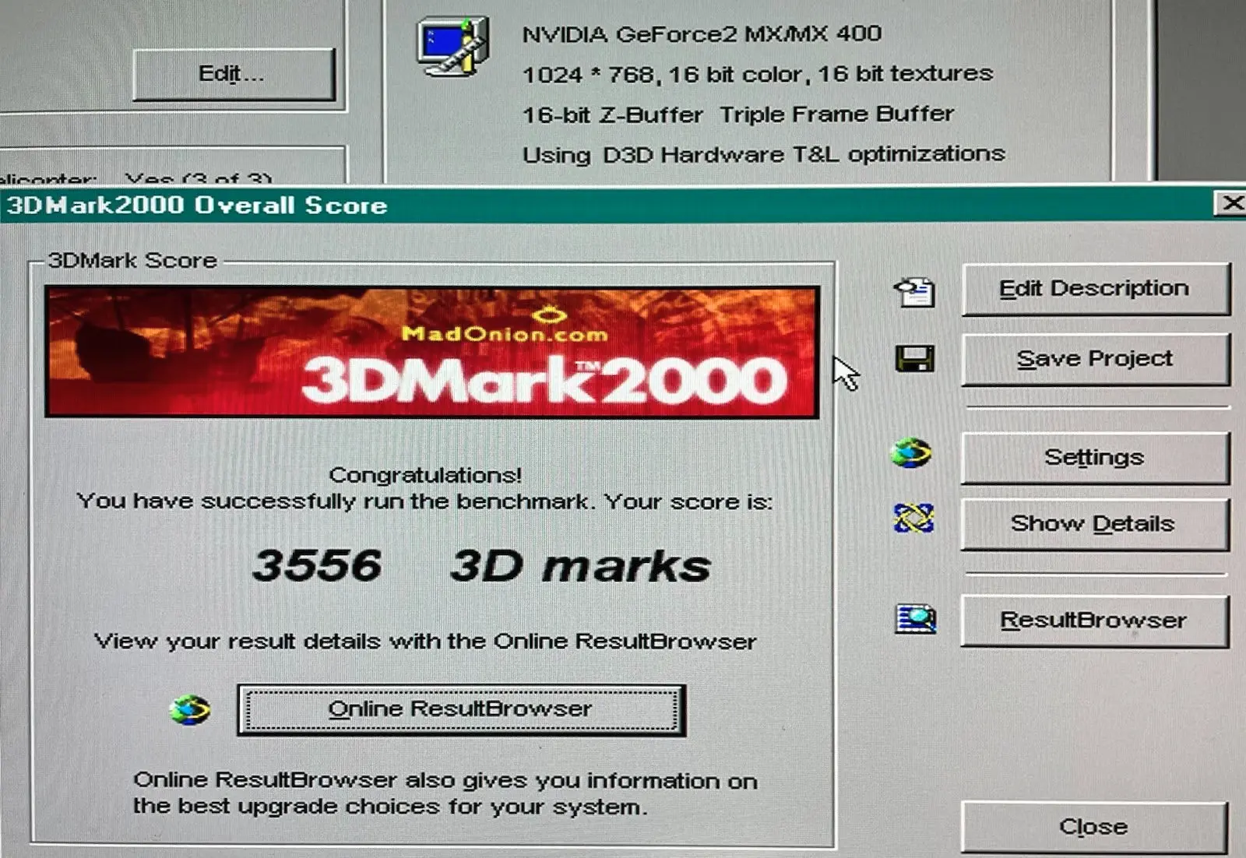Click 'View your result details' text line
Viewport: 1246px width, 858px height.
click(x=425, y=642)
